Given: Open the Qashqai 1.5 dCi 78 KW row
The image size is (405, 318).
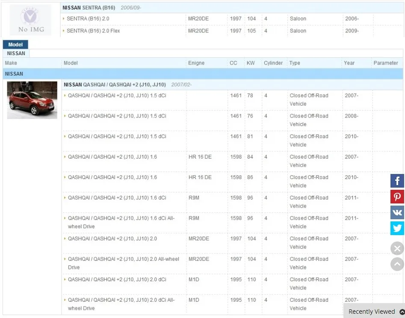Looking at the screenshot, I should (x=117, y=95).
